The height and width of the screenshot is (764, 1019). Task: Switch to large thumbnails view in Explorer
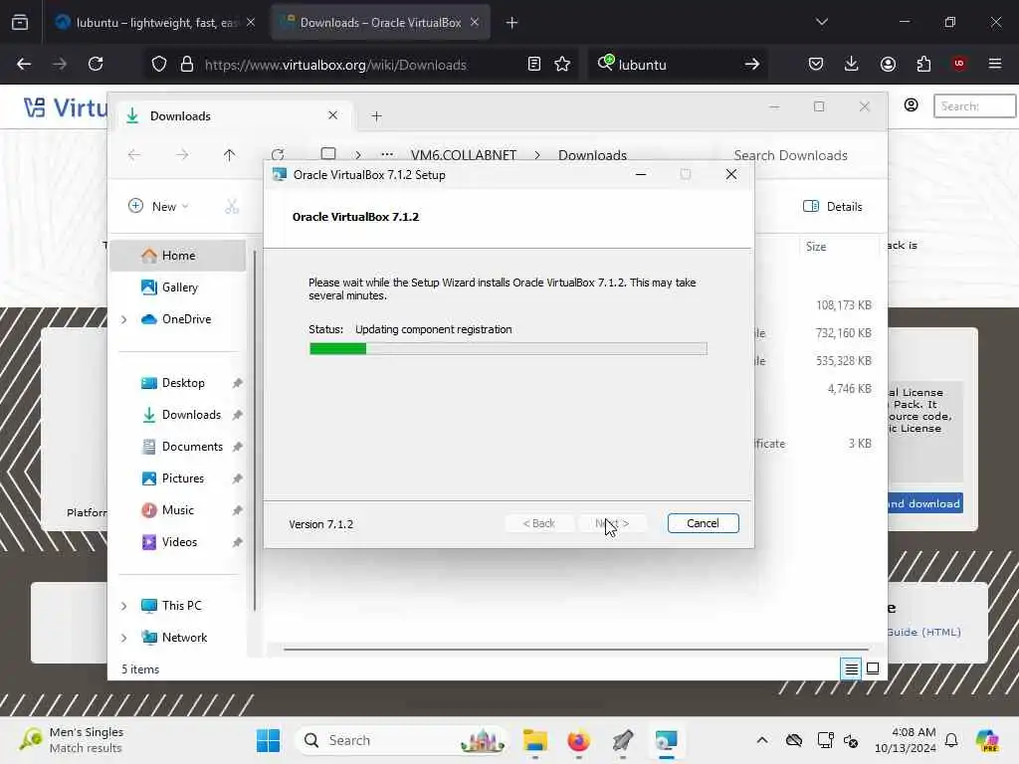(873, 668)
